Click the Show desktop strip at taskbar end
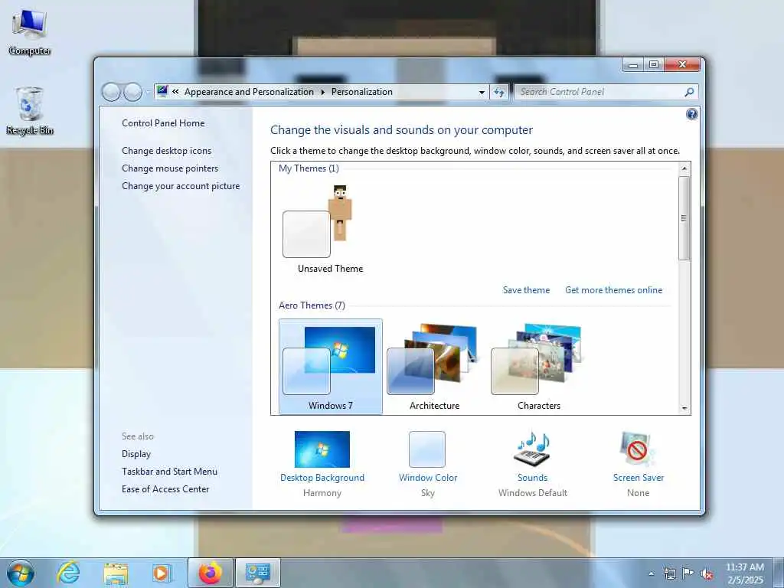 [779, 573]
